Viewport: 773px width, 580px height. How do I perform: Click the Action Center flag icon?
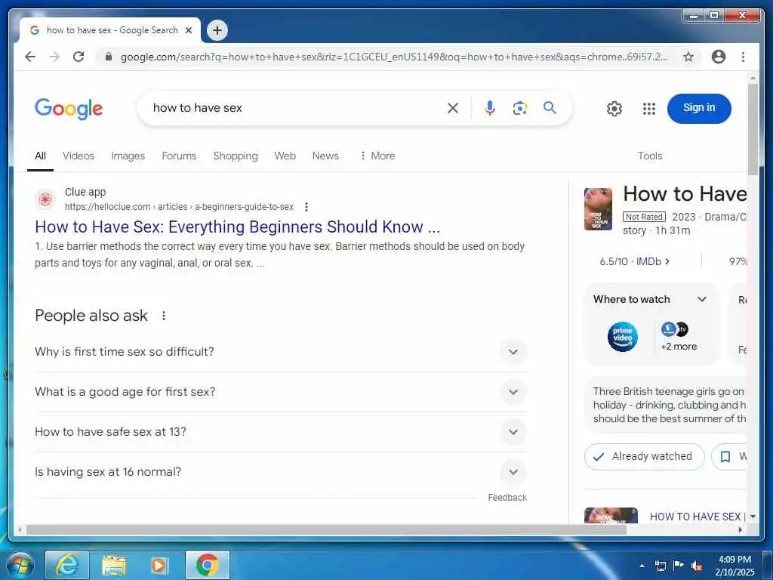pos(679,566)
